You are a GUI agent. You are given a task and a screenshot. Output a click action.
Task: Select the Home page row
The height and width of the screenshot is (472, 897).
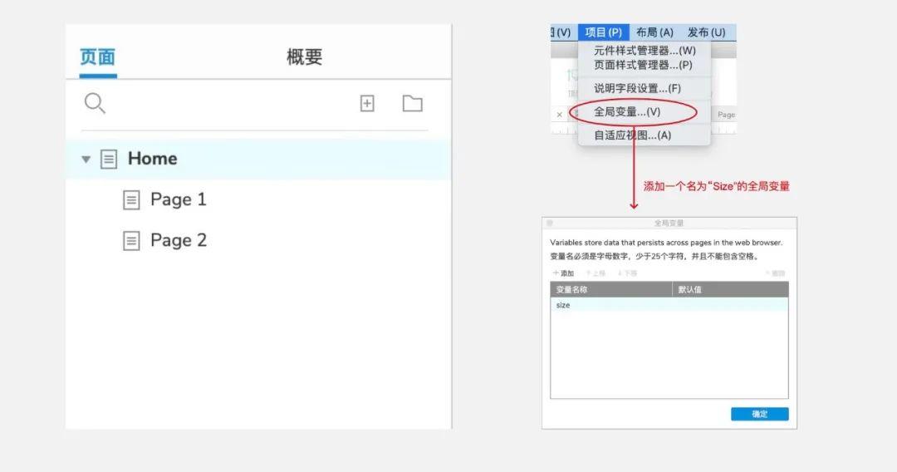tap(258, 159)
